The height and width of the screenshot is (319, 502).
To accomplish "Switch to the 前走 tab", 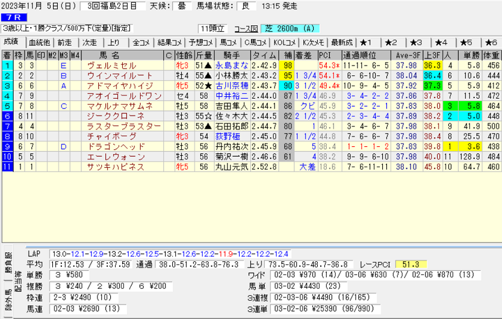I will click(x=64, y=43).
